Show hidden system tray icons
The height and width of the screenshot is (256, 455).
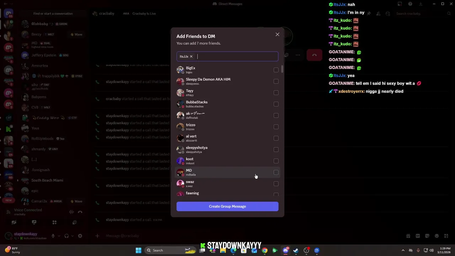(x=403, y=250)
